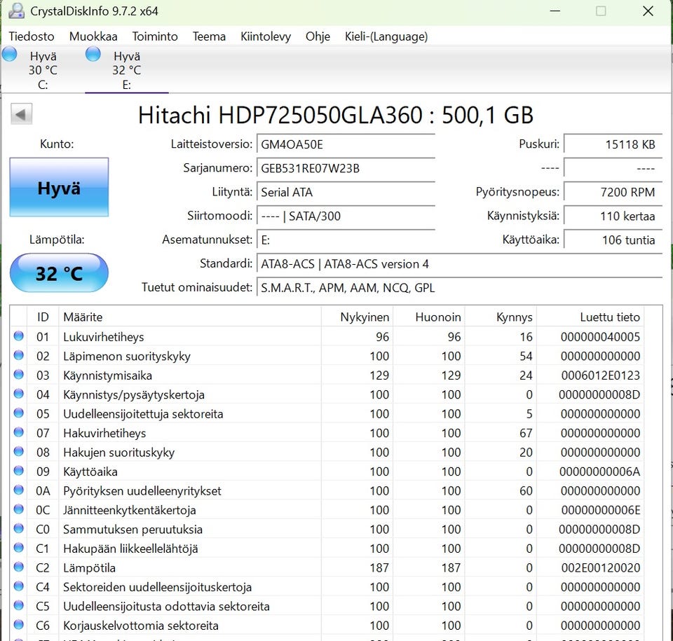Open the Muokkaa menu
This screenshot has height=641, width=673.
[x=93, y=36]
